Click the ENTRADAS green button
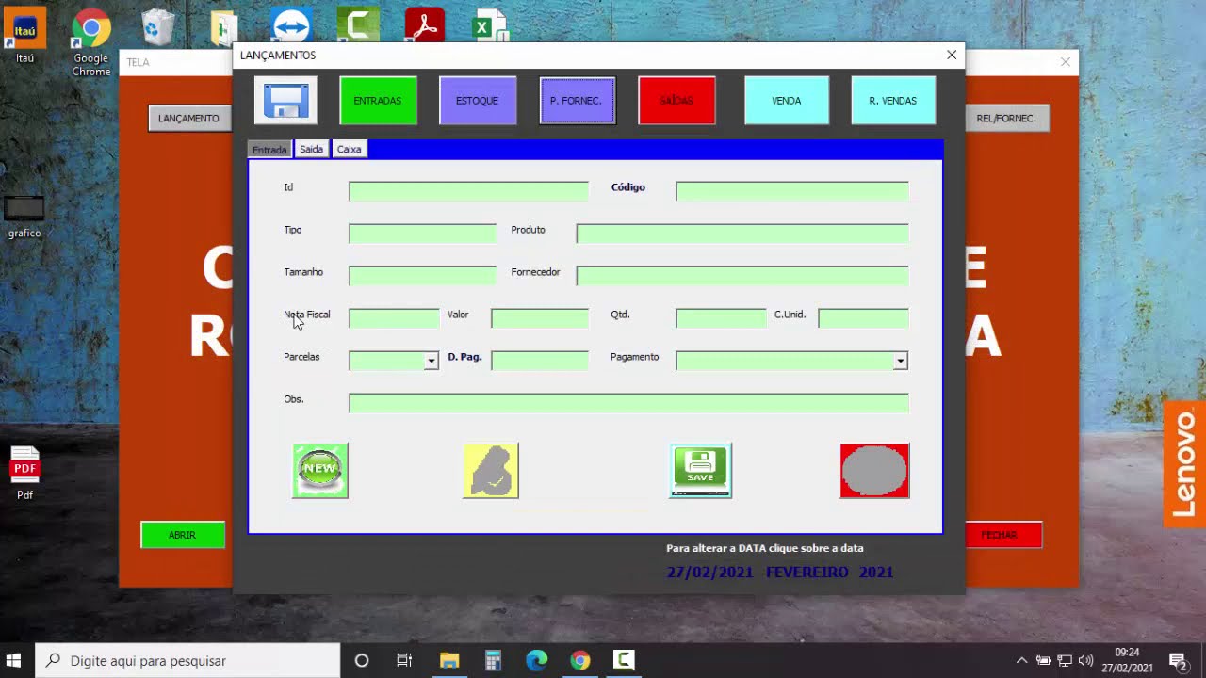This screenshot has width=1206, height=678. tap(378, 101)
